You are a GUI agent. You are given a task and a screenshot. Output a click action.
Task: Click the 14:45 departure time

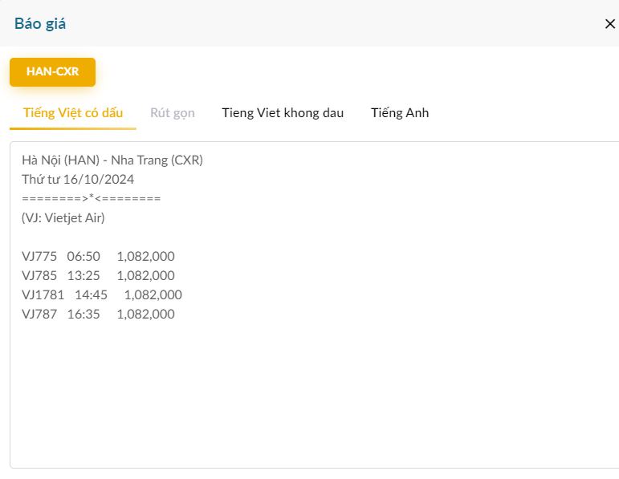tap(91, 294)
